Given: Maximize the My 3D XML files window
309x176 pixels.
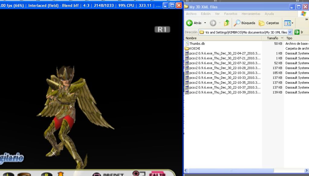Looking at the screenshot, I should point(299,7).
